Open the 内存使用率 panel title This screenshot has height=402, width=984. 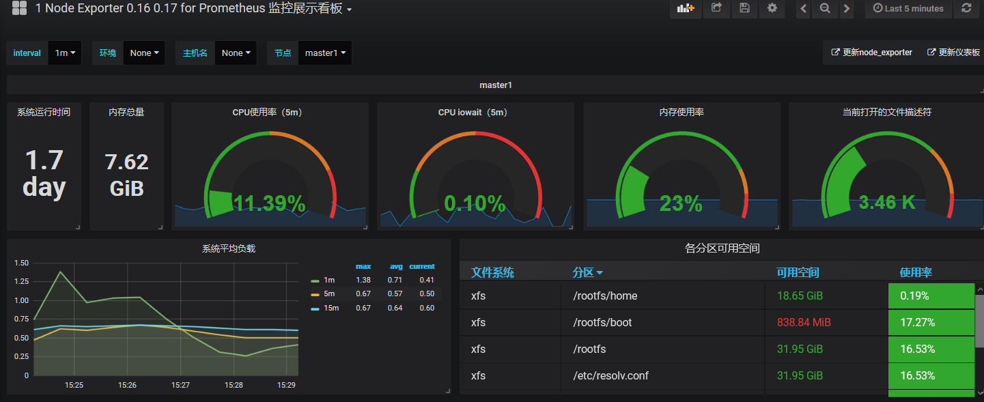(681, 112)
